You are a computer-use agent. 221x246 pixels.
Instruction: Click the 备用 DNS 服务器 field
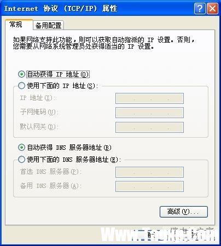149,186
